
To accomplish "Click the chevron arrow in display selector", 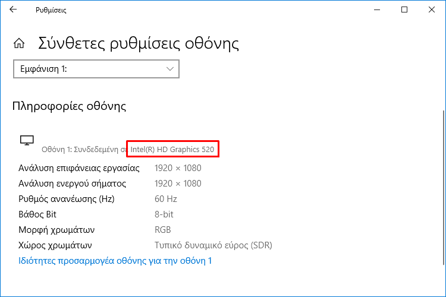I will (x=170, y=69).
